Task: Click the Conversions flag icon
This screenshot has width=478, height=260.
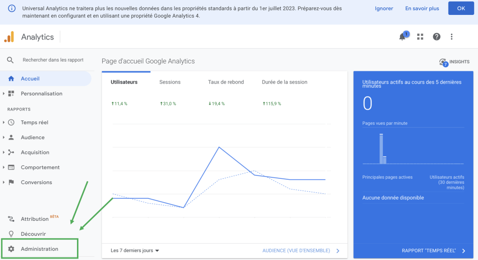Action: (x=11, y=182)
